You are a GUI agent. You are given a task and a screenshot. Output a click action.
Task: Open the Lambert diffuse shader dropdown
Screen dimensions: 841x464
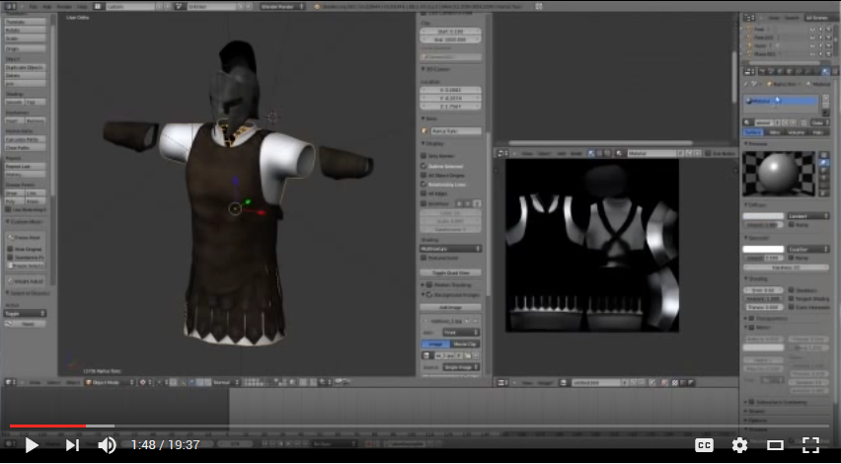[x=808, y=215]
